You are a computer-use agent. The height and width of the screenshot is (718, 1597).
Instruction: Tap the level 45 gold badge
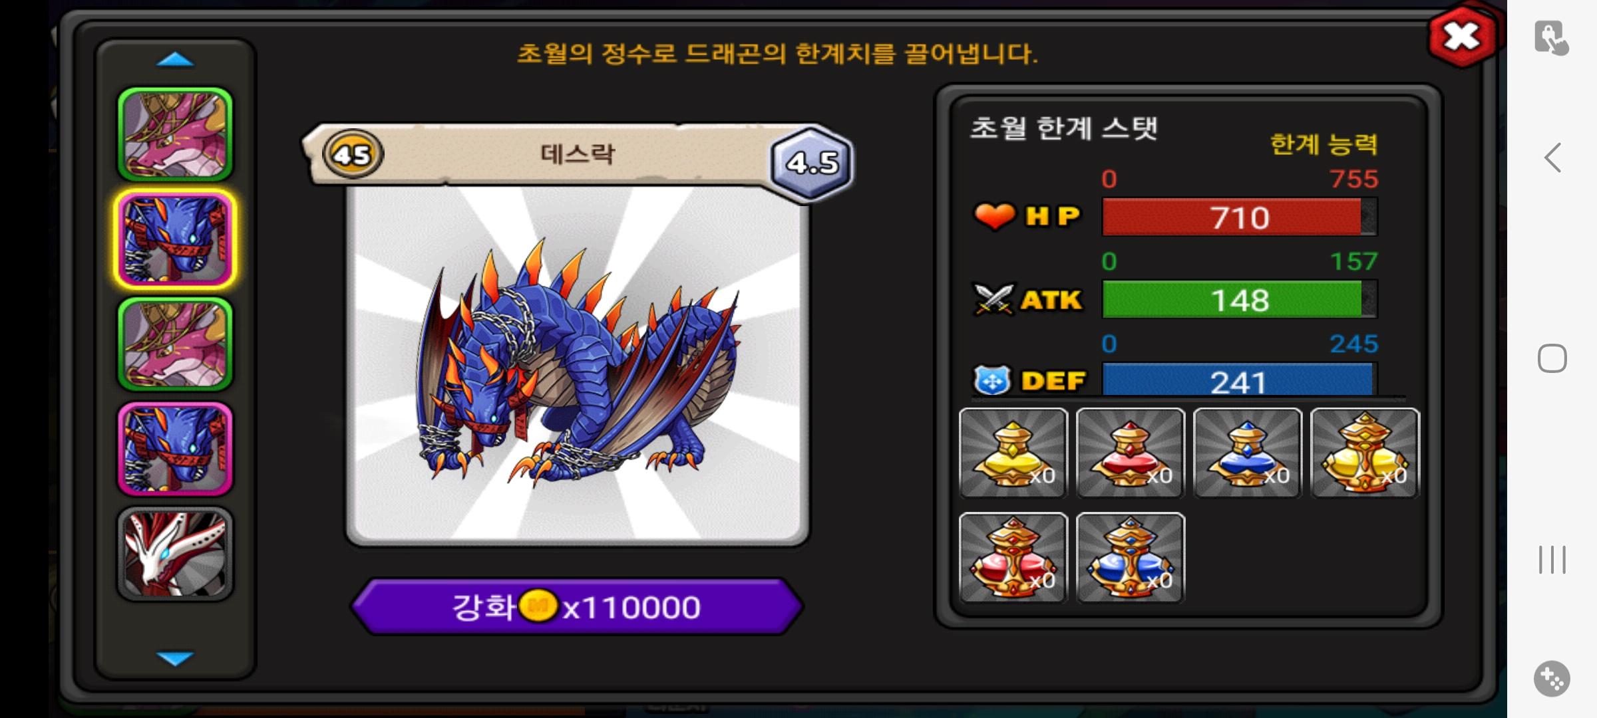(352, 154)
